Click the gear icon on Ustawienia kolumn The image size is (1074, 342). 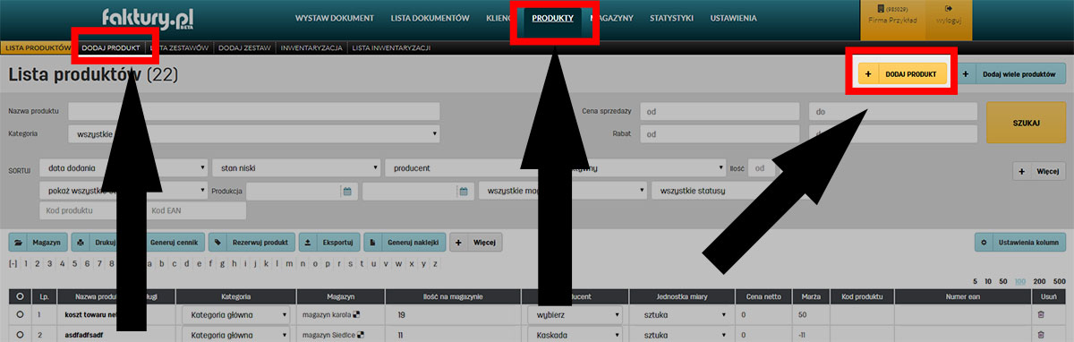(984, 243)
